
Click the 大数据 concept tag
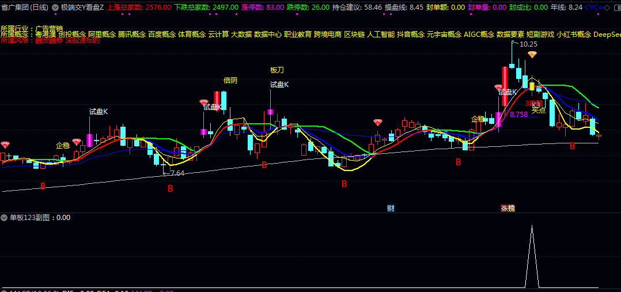pyautogui.click(x=241, y=35)
